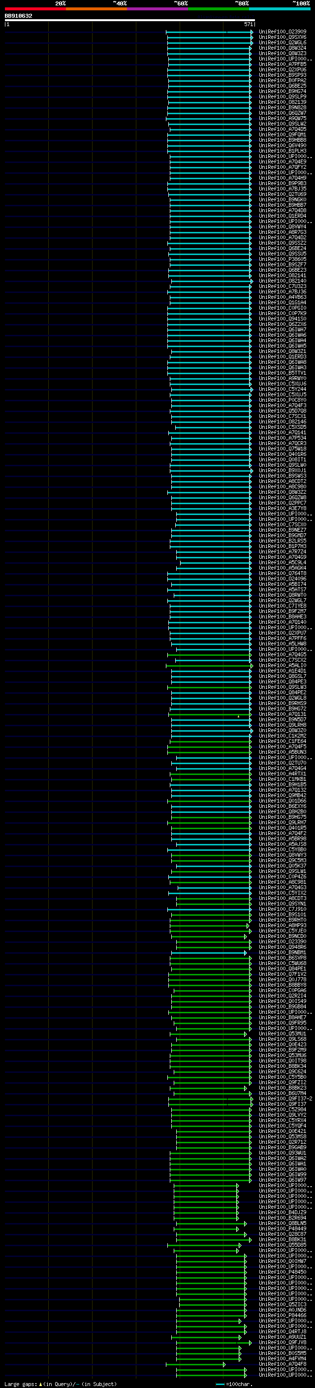Open hit UniRef100_A7PFB5
315x1388 pixels.
pos(283,64)
